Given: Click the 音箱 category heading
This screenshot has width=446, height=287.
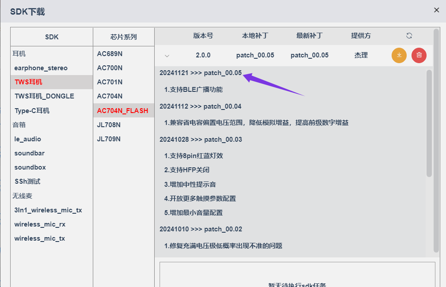Looking at the screenshot, I should (x=19, y=125).
